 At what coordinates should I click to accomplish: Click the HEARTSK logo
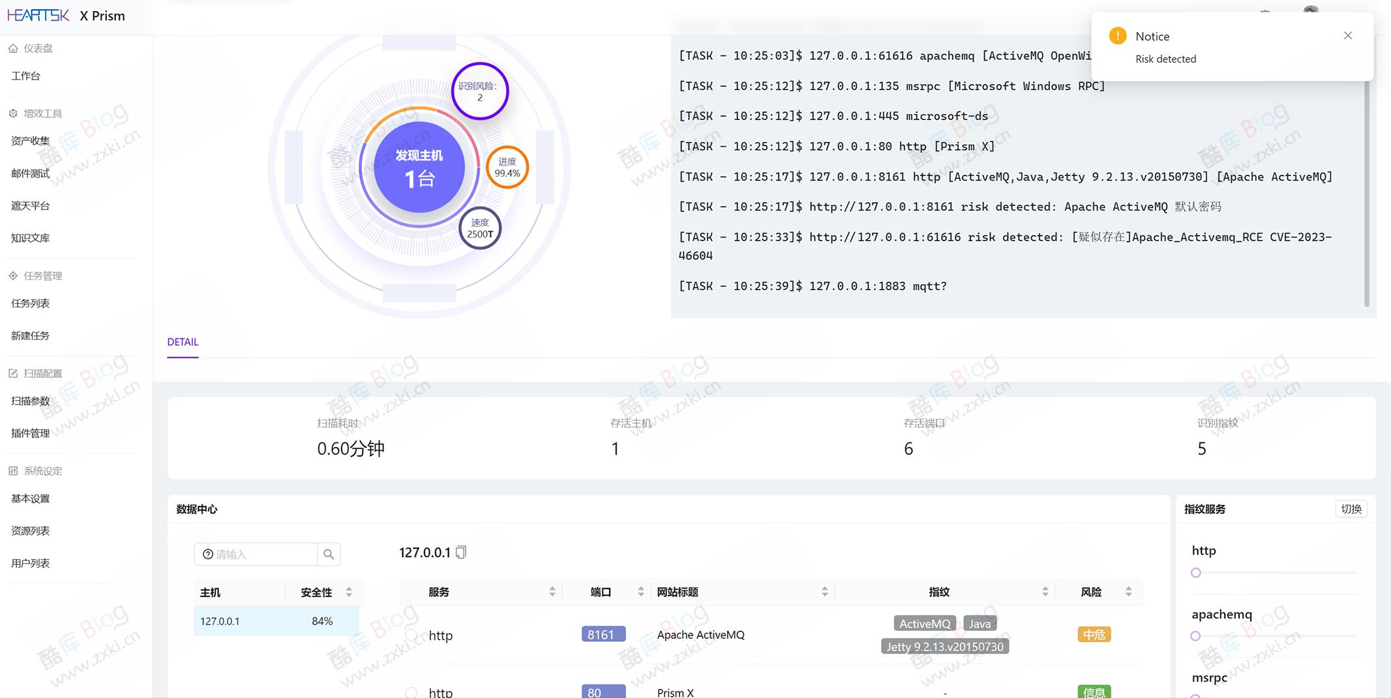click(x=38, y=15)
